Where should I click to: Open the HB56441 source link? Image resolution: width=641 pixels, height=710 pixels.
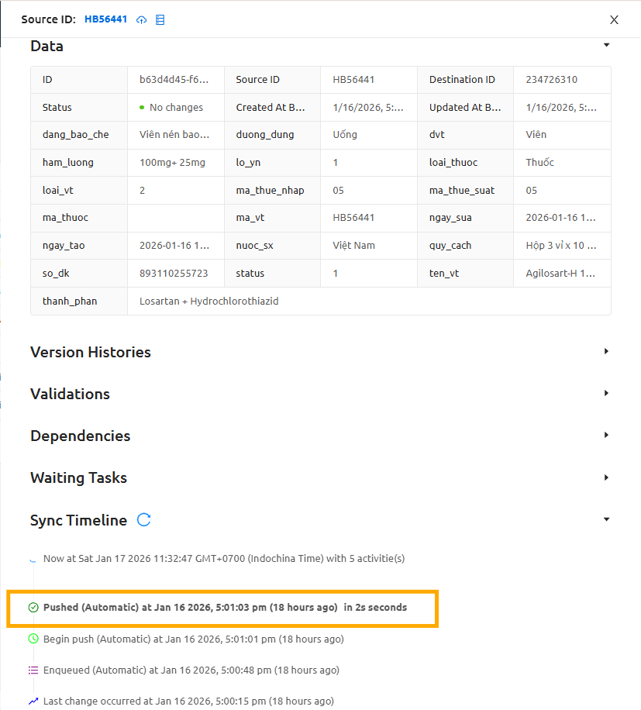pos(105,19)
